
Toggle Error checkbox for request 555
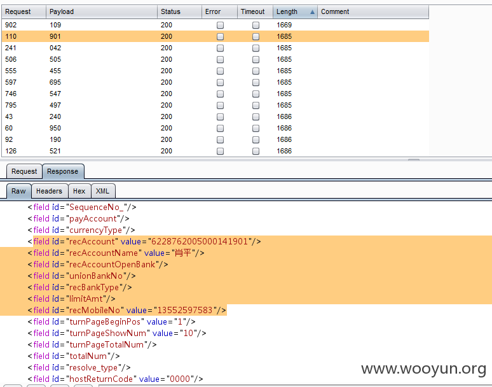coord(221,71)
